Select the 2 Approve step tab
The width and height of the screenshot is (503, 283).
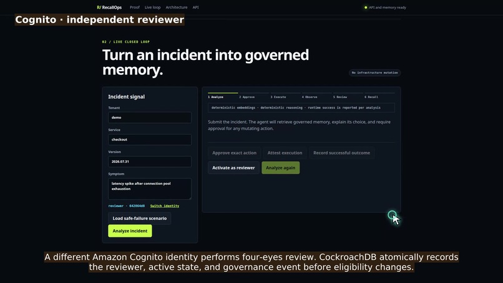click(254, 96)
